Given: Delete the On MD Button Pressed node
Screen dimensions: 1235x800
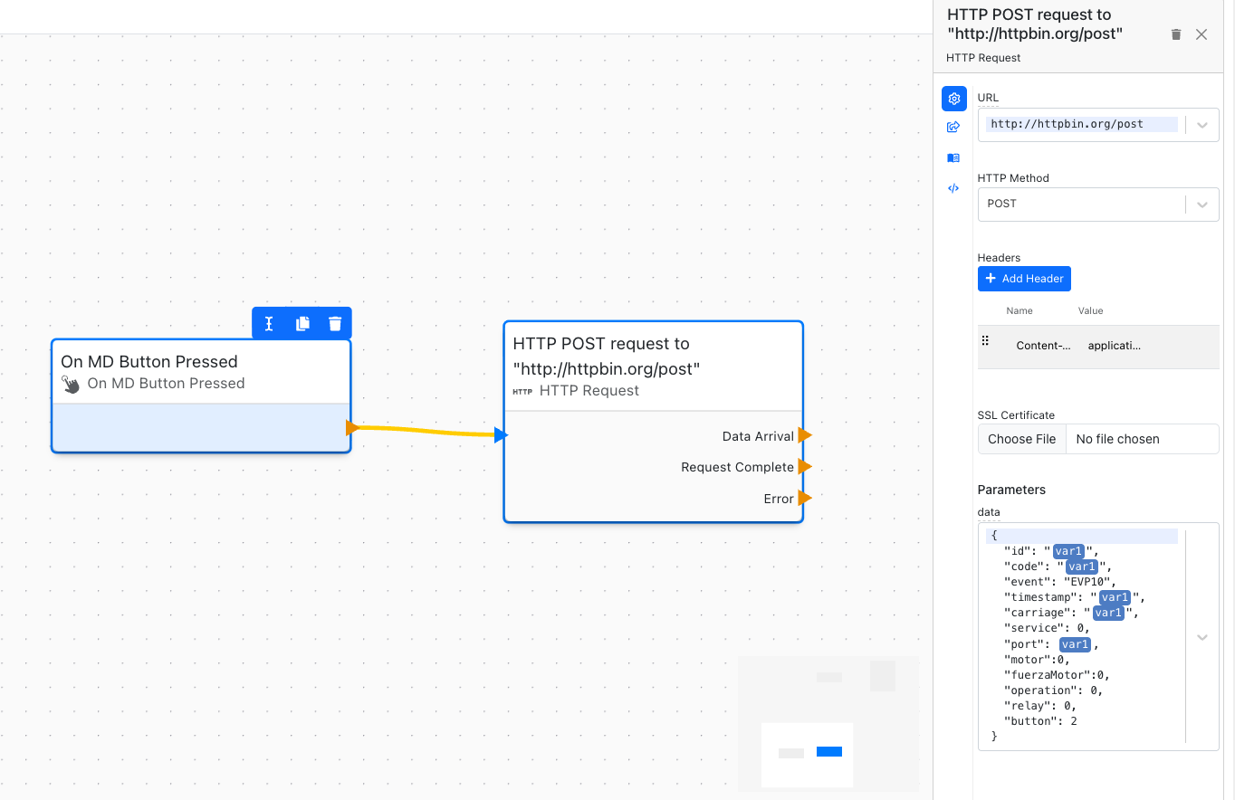Looking at the screenshot, I should [x=335, y=324].
